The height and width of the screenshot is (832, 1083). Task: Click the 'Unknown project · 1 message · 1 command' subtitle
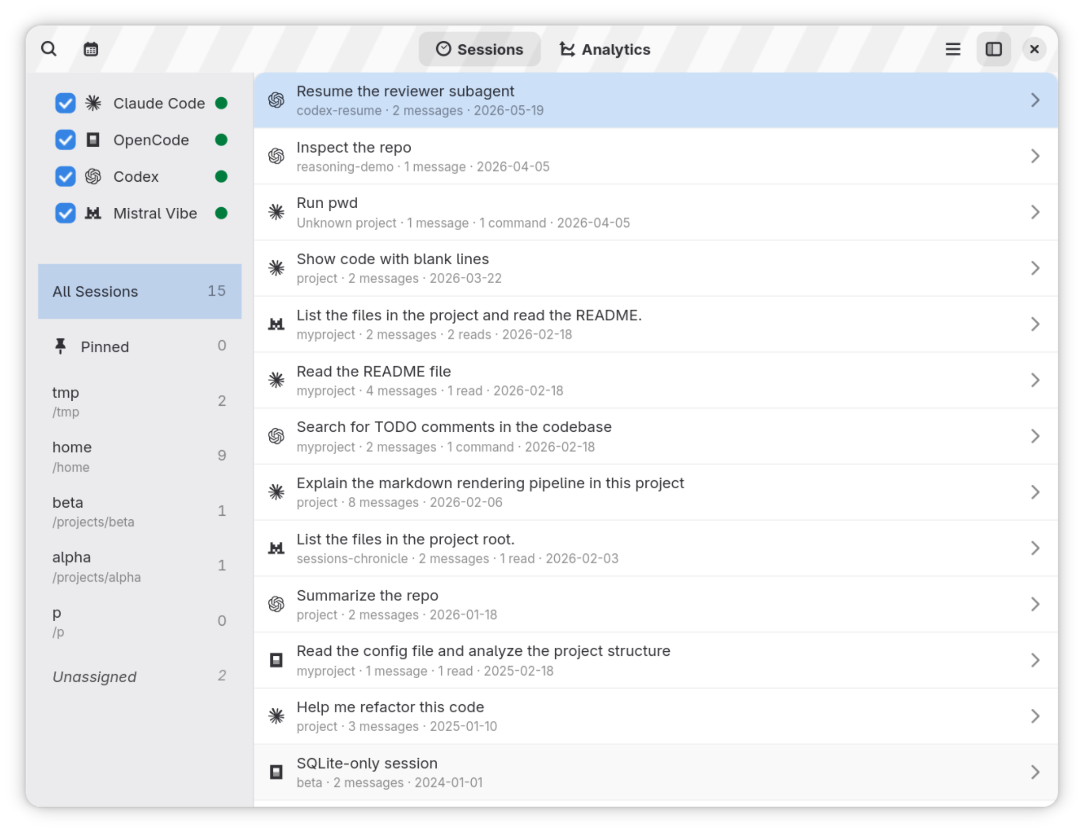421,223
